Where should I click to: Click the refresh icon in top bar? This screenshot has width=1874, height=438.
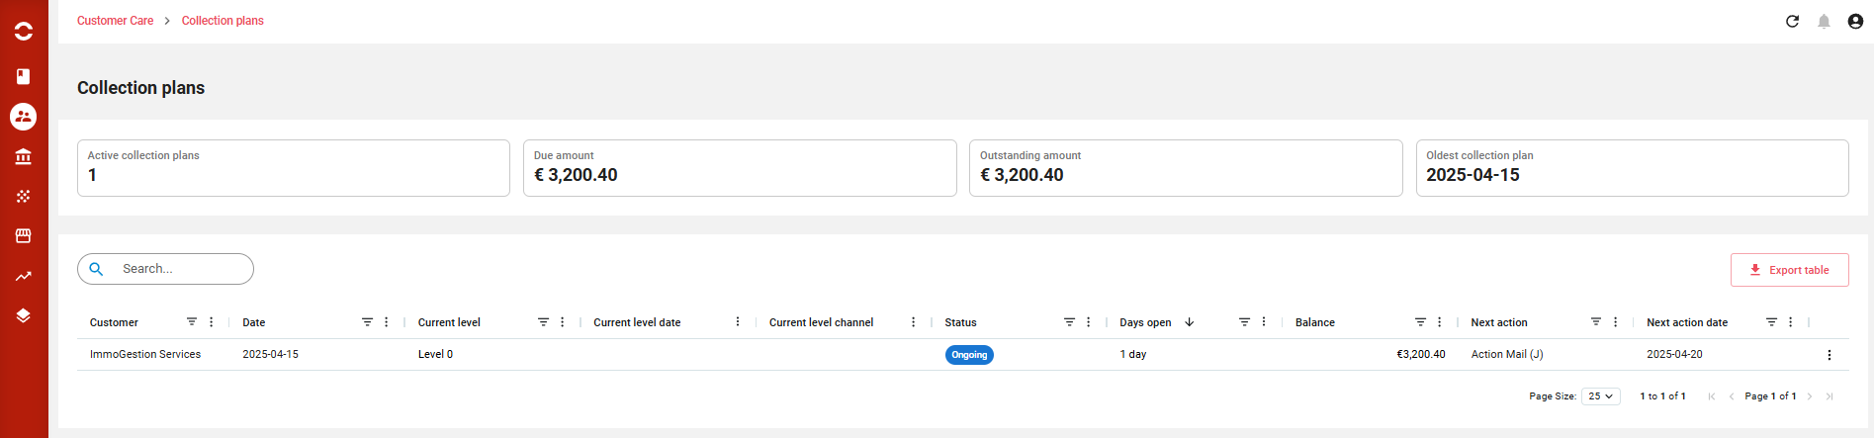(1792, 21)
